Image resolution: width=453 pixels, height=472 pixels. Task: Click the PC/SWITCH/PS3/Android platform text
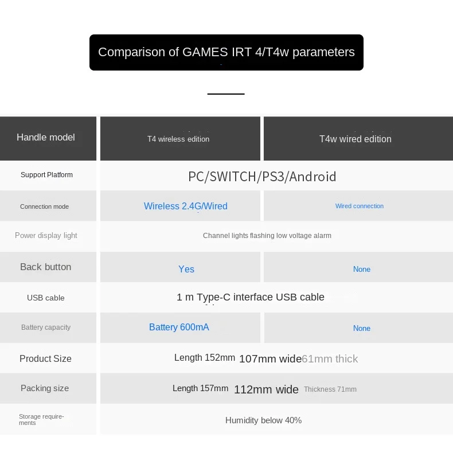pyautogui.click(x=262, y=176)
